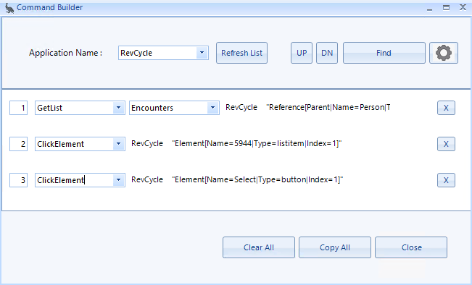
Task: Click the Reference[Parent|Name=Person text in row 1
Action: 328,107
